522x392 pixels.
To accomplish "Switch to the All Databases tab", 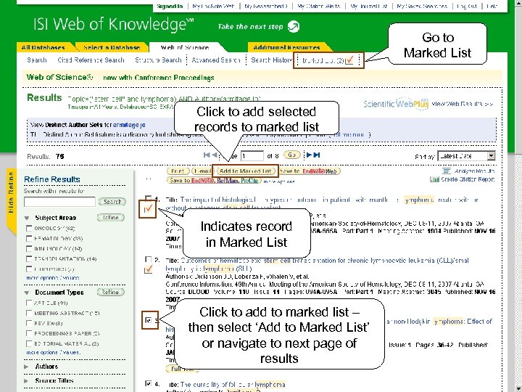I will click(43, 47).
